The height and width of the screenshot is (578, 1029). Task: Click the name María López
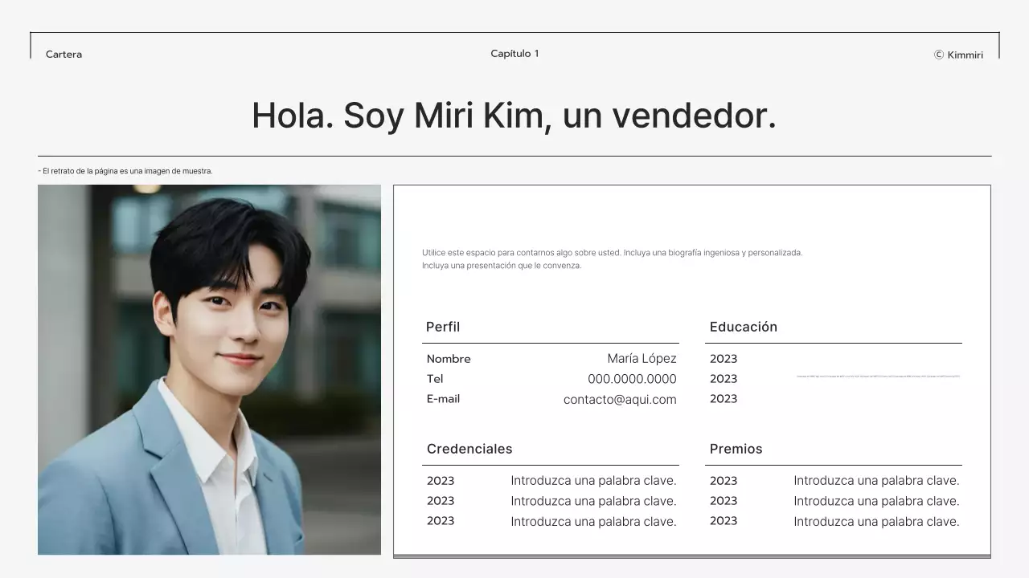click(x=643, y=358)
